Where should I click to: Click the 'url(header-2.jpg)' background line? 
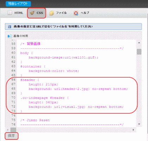[78, 89]
